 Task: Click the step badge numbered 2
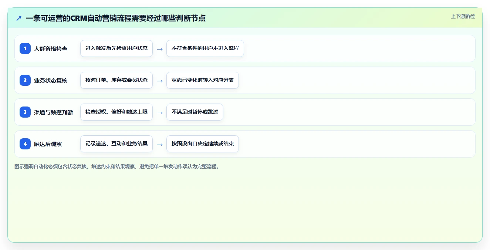(x=25, y=80)
